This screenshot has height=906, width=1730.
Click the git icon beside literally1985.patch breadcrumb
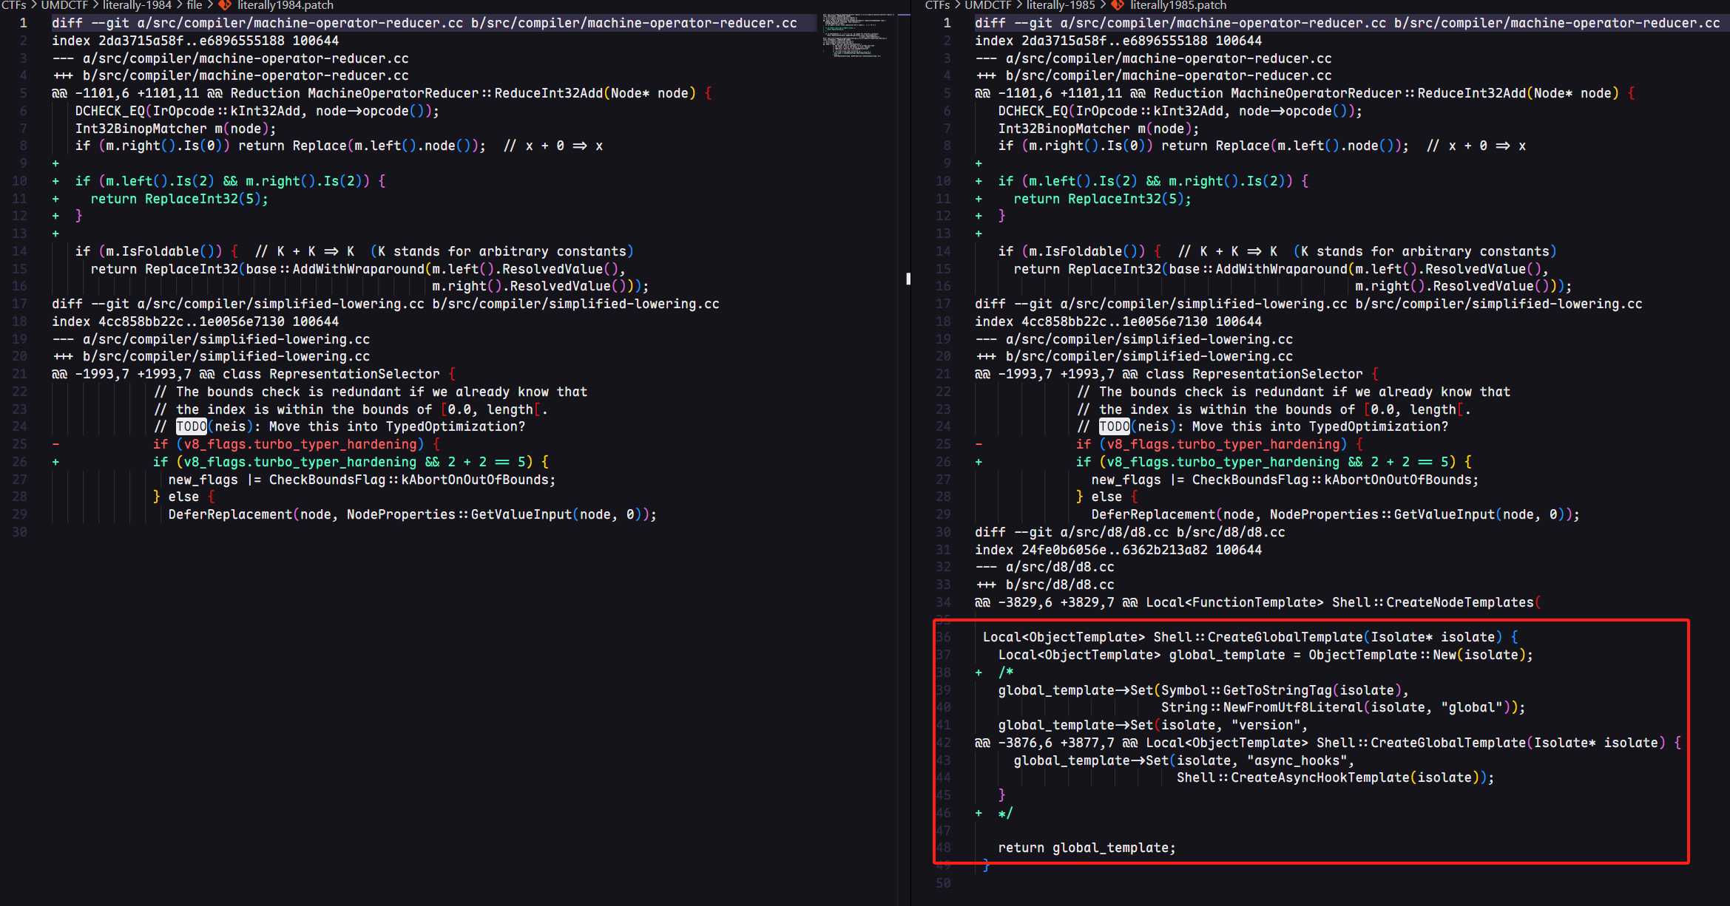tap(1118, 5)
